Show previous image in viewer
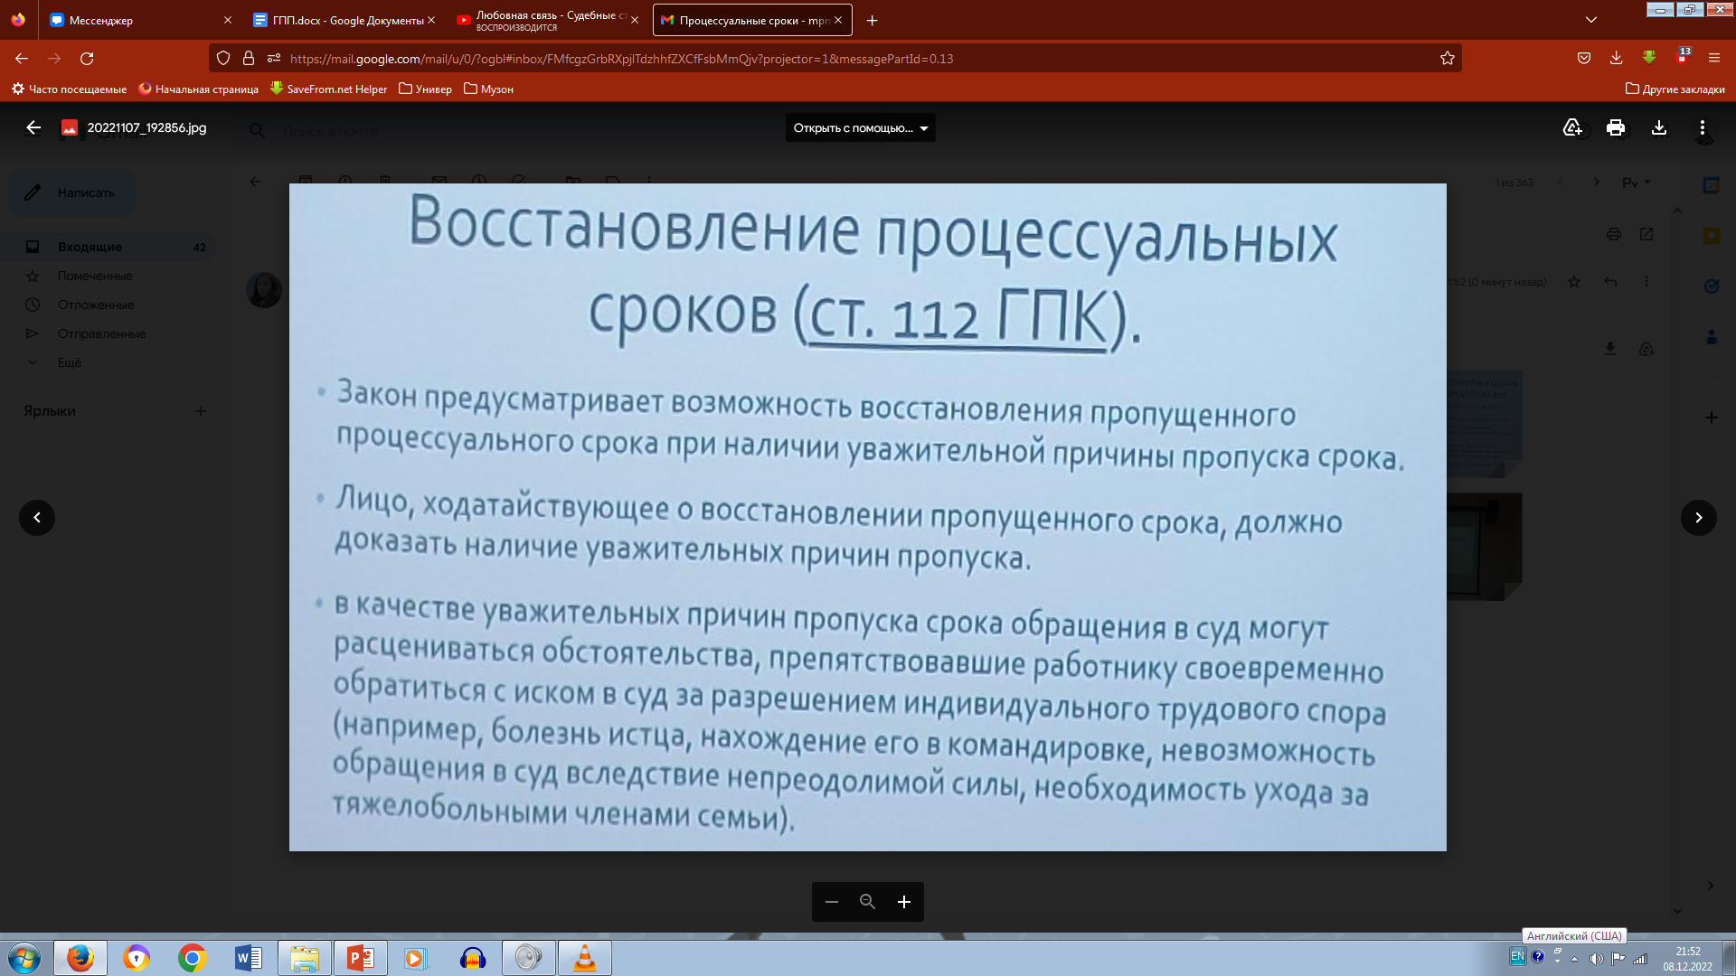 (x=37, y=518)
